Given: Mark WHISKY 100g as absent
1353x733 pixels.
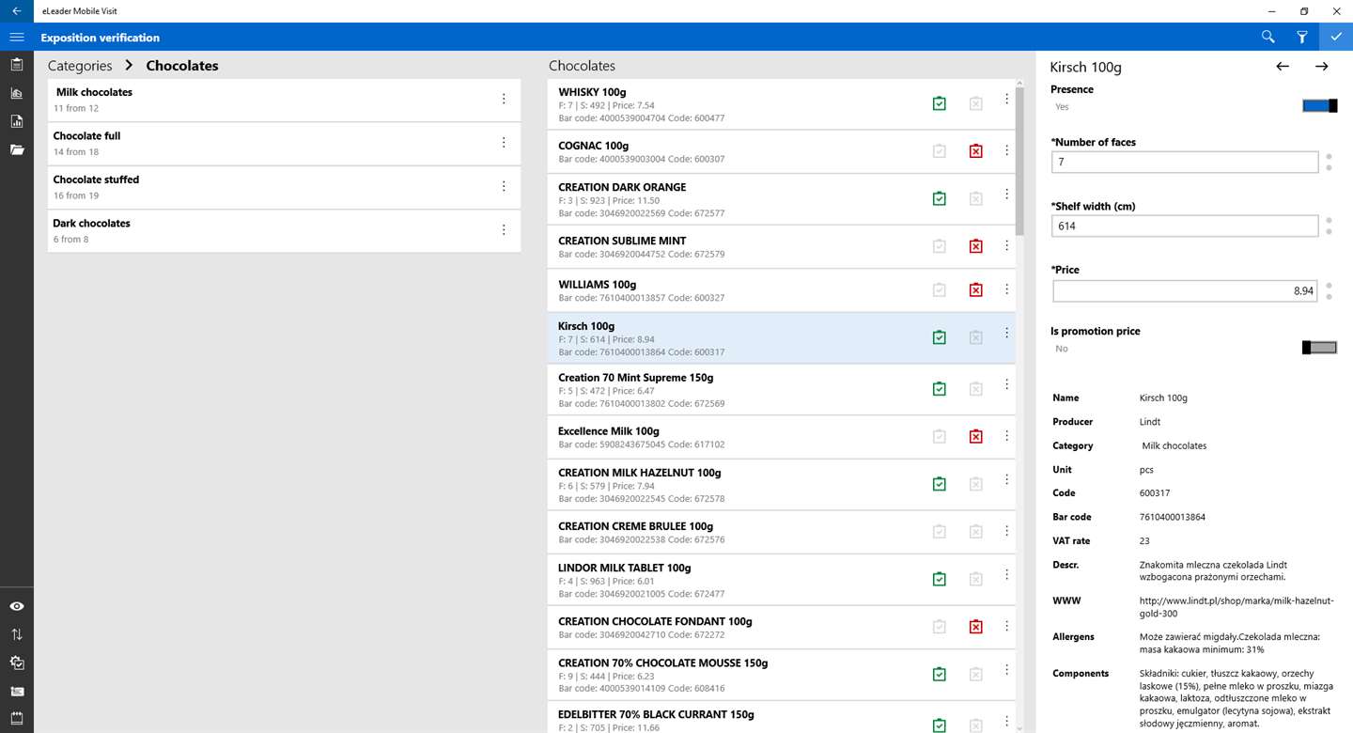Looking at the screenshot, I should [x=975, y=103].
